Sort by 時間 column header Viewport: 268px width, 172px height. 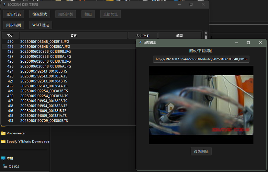coord(179,35)
